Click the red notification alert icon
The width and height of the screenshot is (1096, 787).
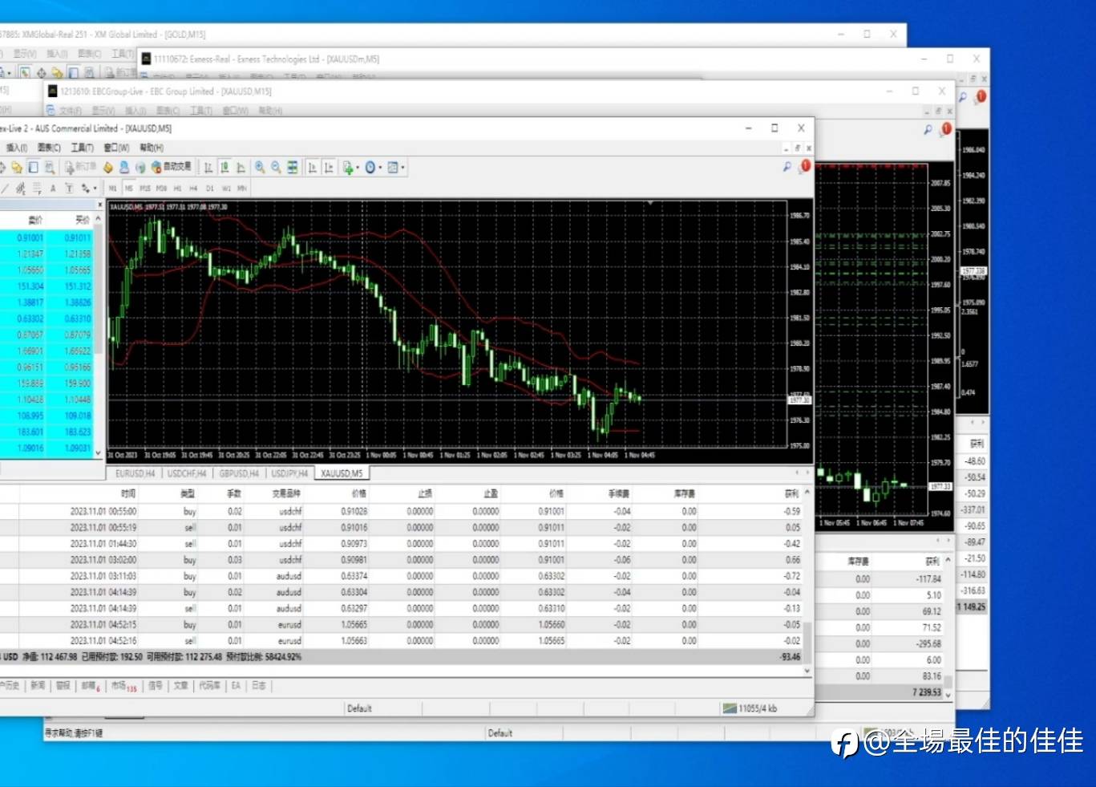pos(805,166)
